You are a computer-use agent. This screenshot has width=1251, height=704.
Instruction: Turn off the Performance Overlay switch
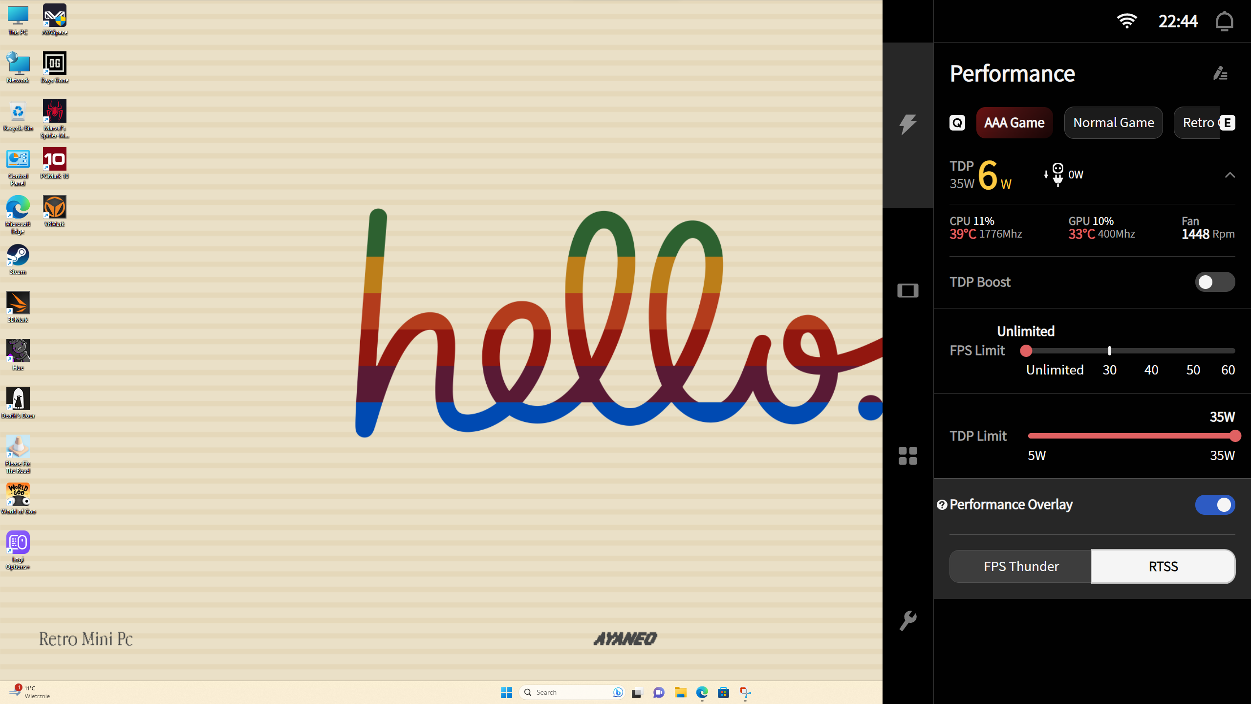tap(1214, 505)
